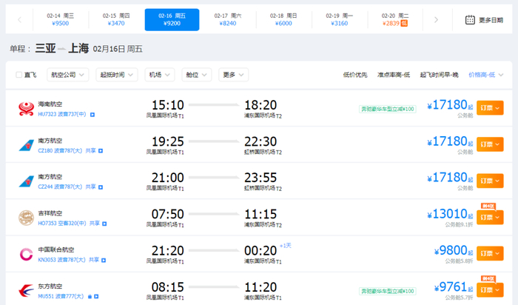
Task: Go to next week dates arrow
Action: tap(436, 20)
